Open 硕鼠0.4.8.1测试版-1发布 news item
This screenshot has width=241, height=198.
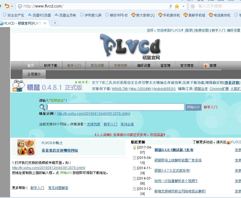(174, 150)
